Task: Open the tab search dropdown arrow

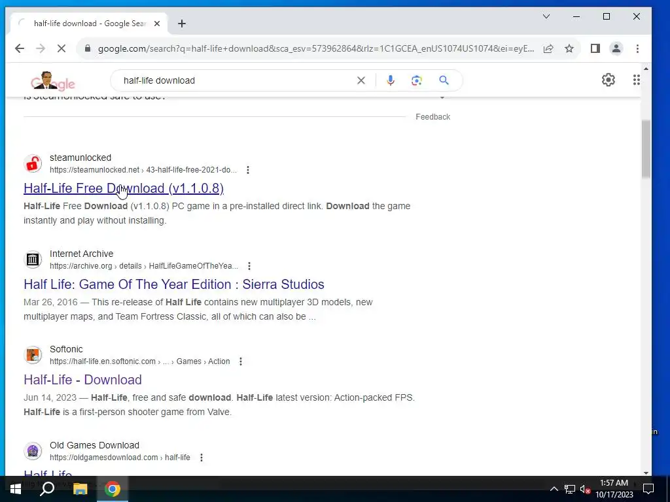Action: [x=546, y=16]
